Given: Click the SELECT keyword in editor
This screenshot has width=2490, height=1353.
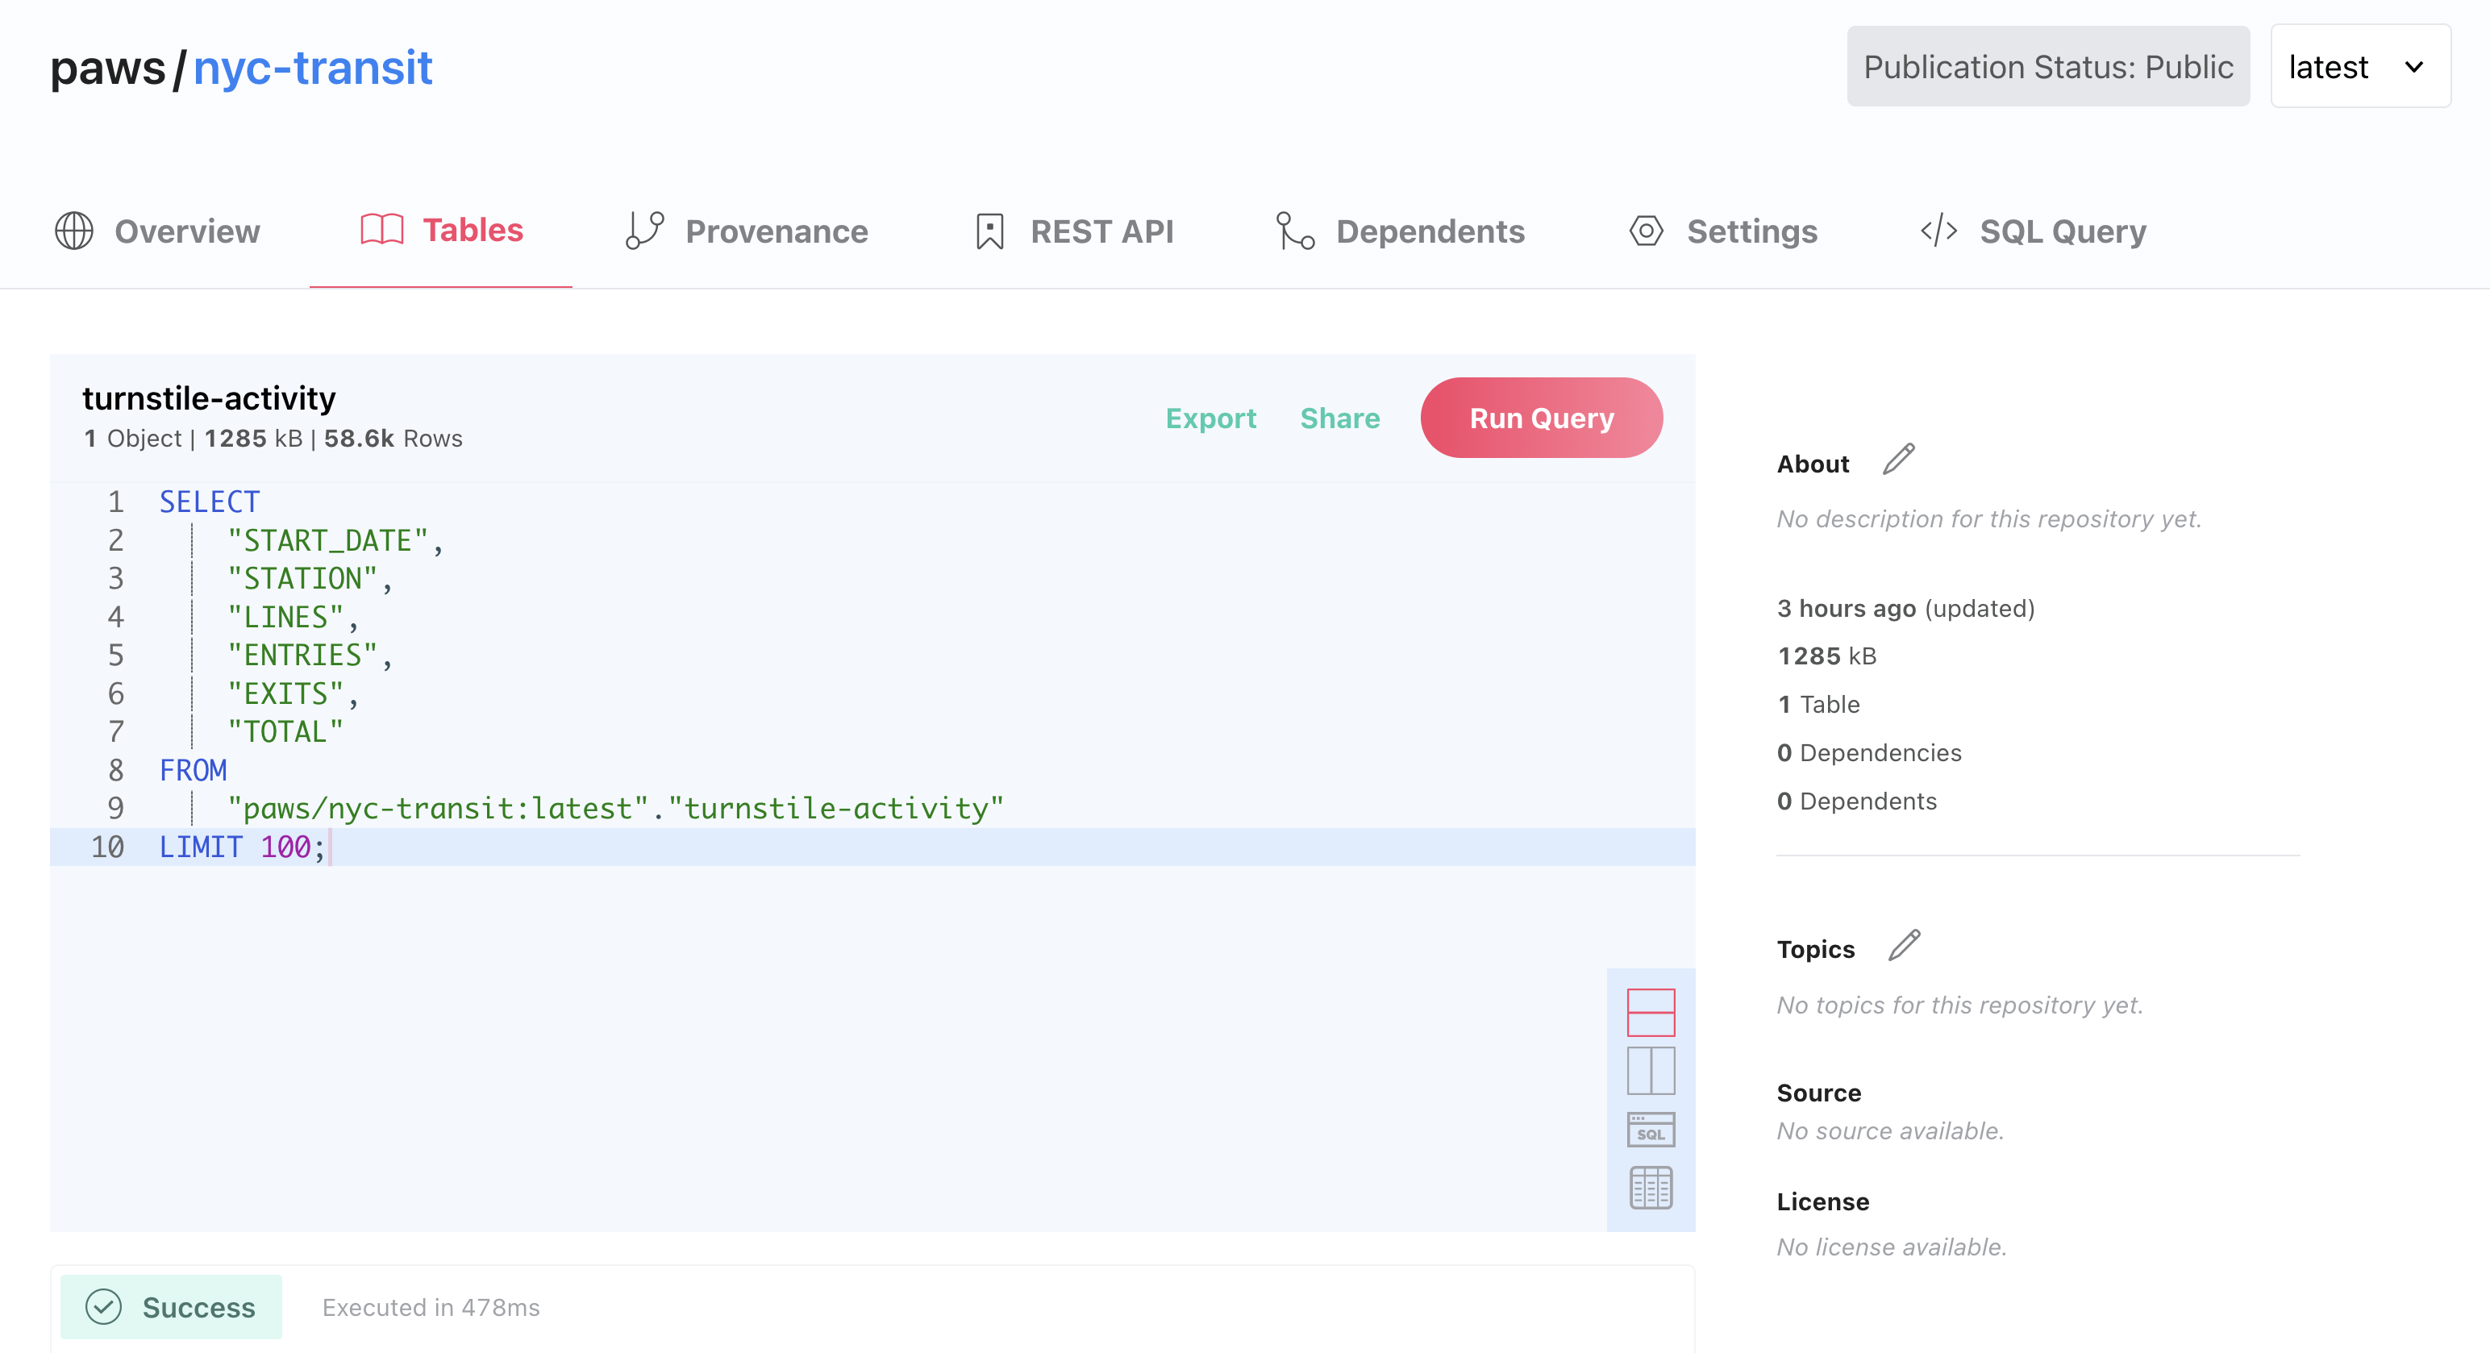Looking at the screenshot, I should [210, 502].
